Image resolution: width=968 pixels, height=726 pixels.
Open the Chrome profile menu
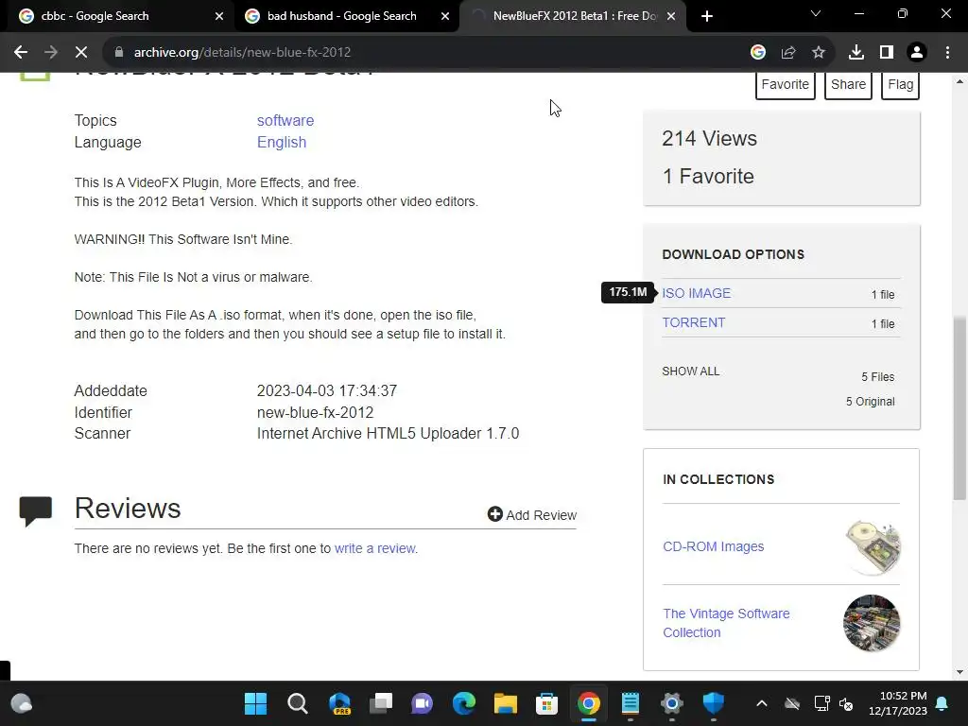(x=917, y=53)
